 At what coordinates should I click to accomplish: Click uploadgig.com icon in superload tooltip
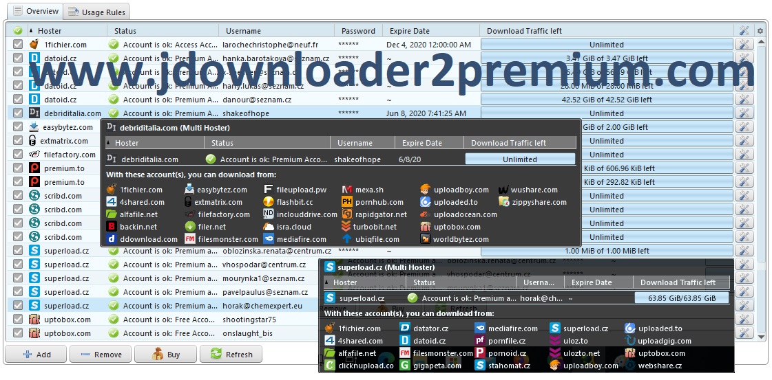tap(629, 341)
